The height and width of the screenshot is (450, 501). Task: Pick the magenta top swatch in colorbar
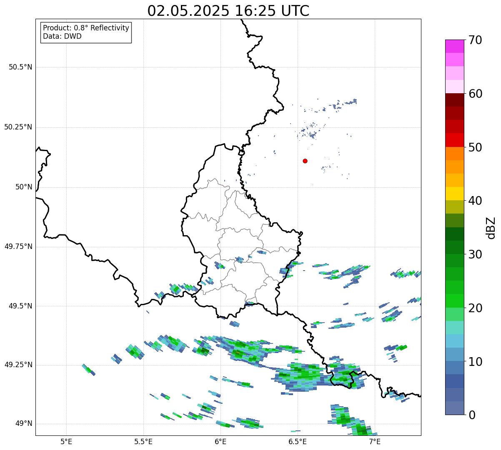[x=454, y=46]
